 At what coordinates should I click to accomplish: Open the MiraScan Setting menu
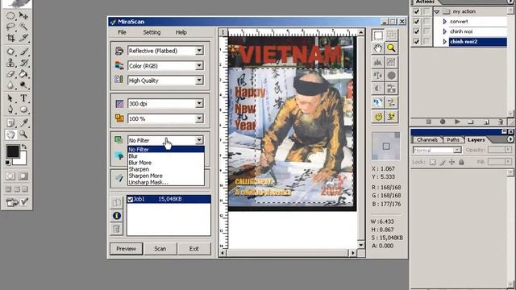(152, 32)
